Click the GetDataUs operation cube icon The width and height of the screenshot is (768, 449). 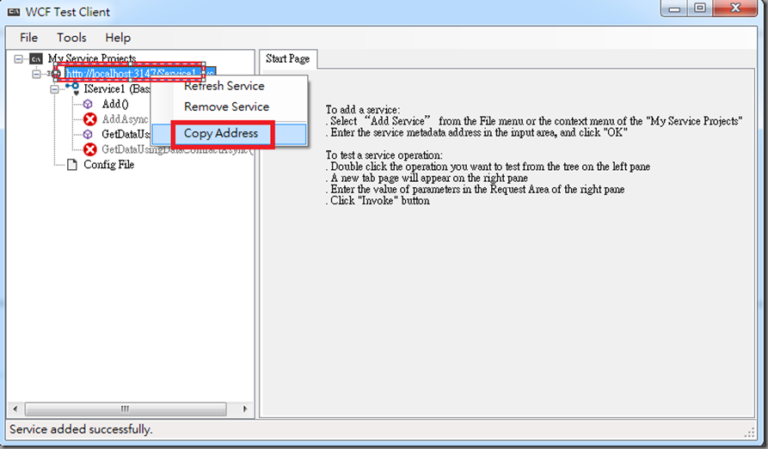click(x=88, y=134)
